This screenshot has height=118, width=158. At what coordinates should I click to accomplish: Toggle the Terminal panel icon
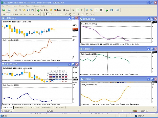click(28, 10)
